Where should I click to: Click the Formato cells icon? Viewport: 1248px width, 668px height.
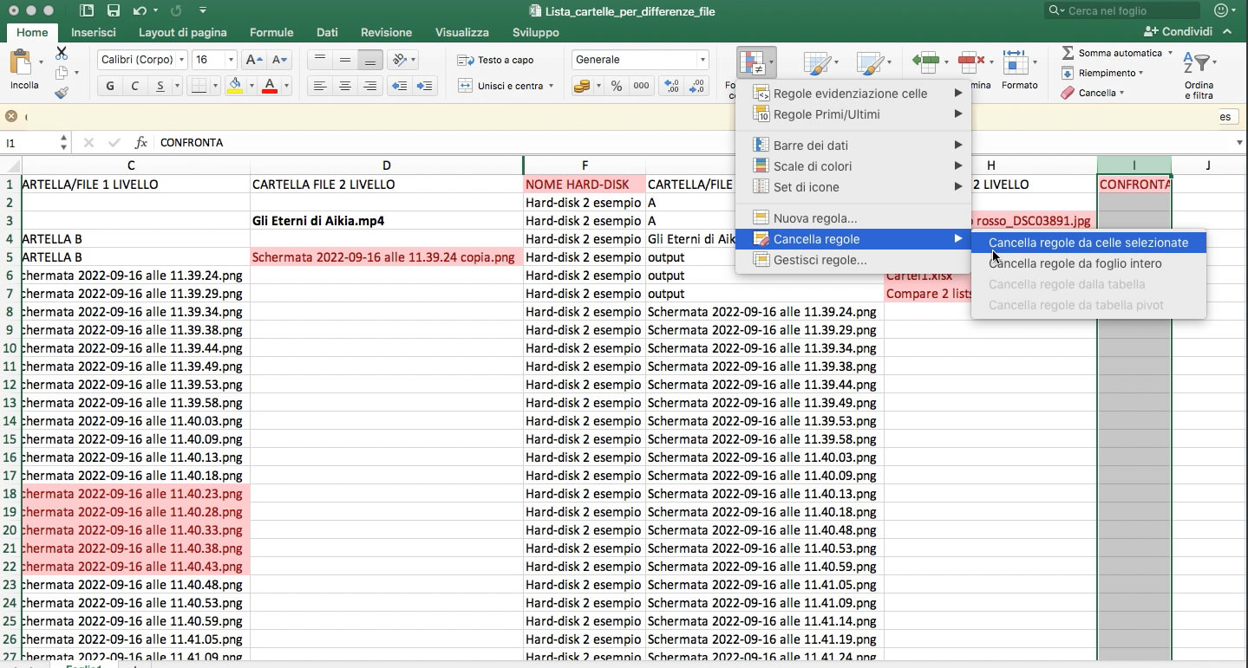pyautogui.click(x=1015, y=62)
